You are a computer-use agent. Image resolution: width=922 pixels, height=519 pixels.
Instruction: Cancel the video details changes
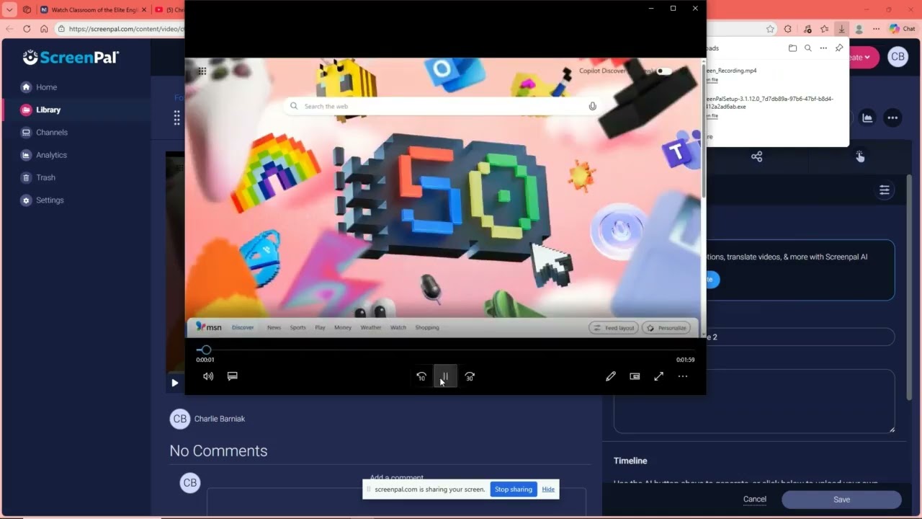(755, 500)
